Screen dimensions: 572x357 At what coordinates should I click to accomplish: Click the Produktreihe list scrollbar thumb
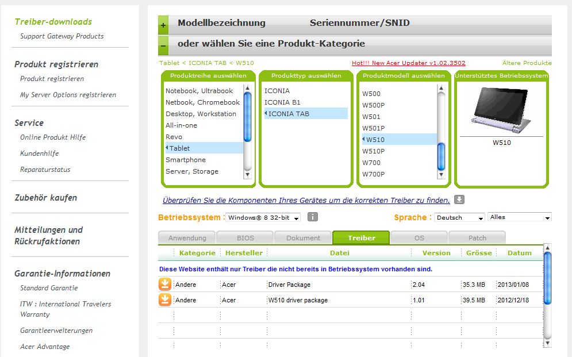point(247,117)
